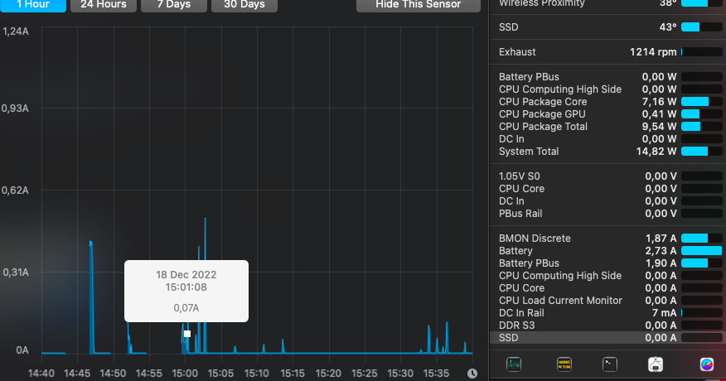This screenshot has height=381, width=726.
Task: Select the Wireless Proximity 38° row
Action: click(x=607, y=3)
